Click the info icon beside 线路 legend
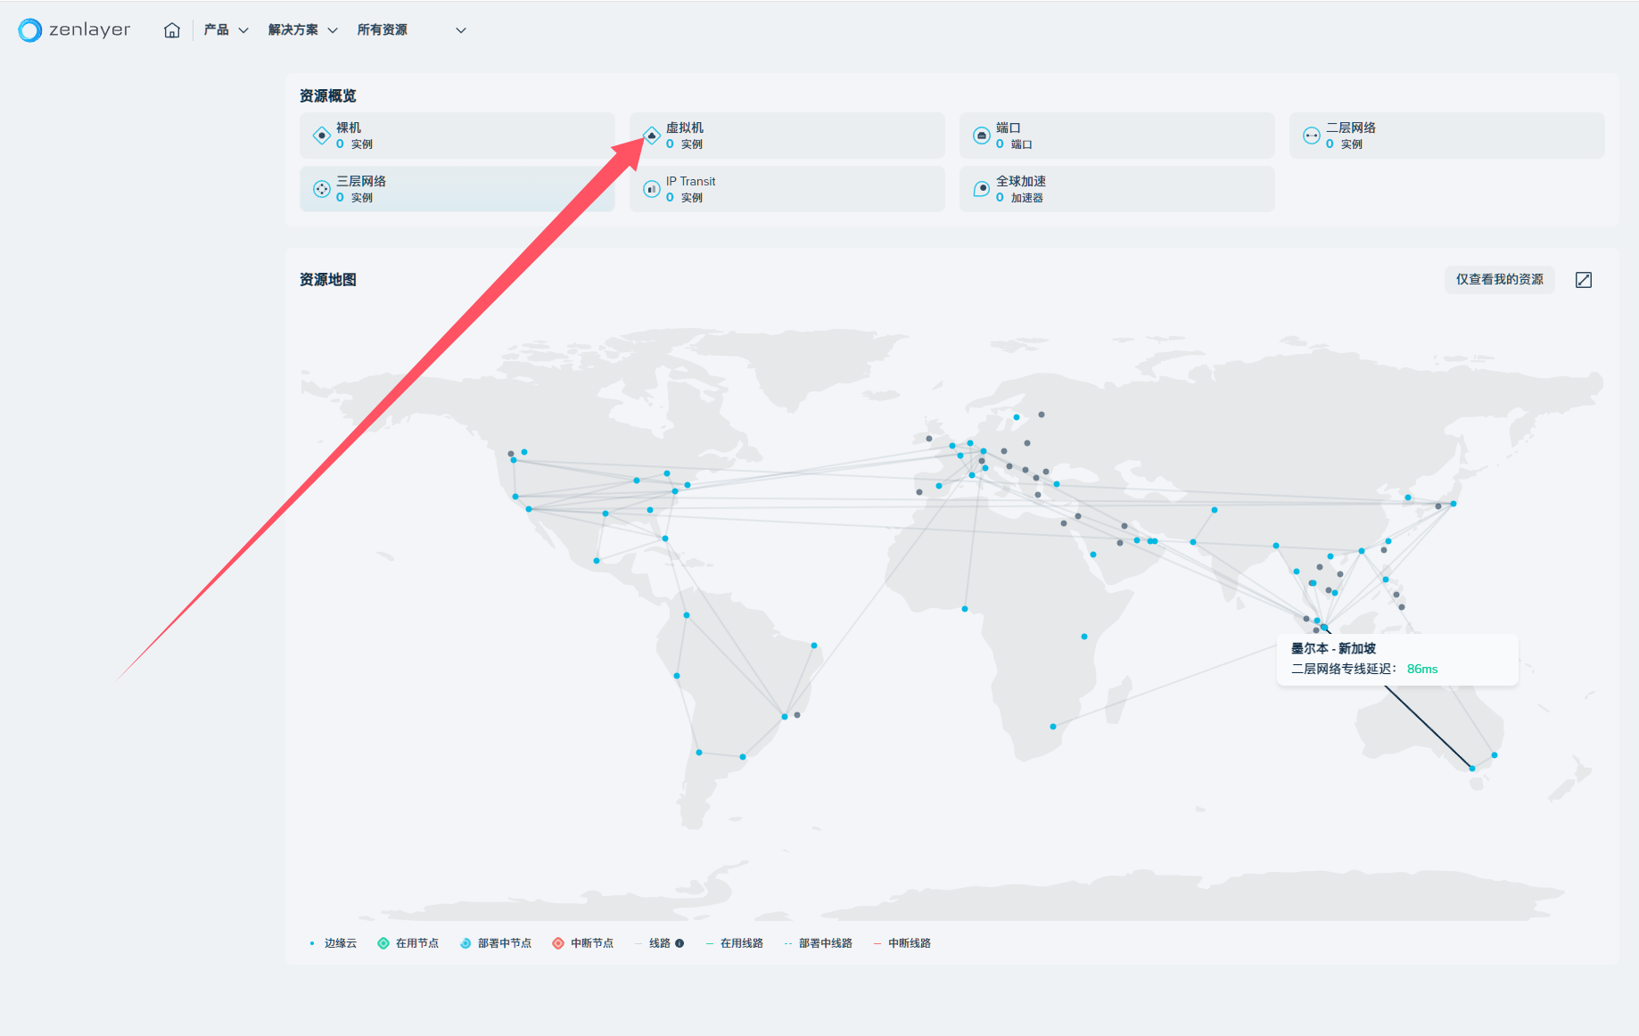 pos(679,943)
